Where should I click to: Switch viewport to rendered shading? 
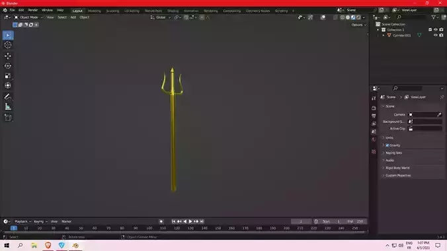(358, 17)
